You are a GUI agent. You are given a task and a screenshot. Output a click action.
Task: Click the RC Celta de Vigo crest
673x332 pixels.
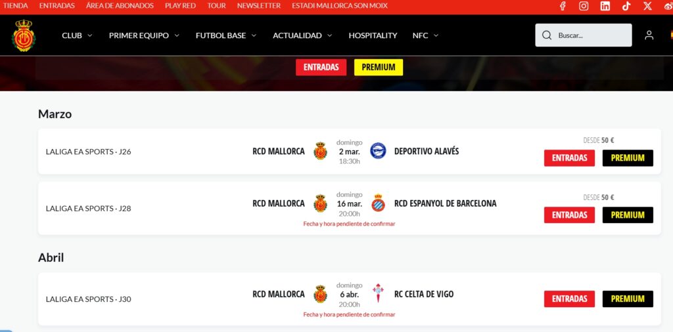coord(378,293)
